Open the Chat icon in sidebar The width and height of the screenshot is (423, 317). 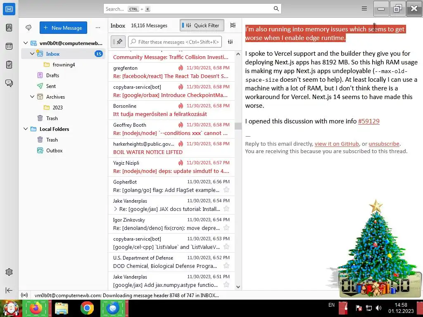point(9,83)
